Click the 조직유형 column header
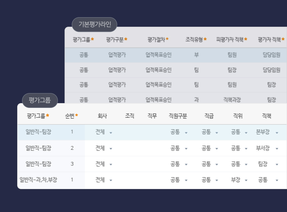This screenshot has width=287, height=212. pos(196,39)
